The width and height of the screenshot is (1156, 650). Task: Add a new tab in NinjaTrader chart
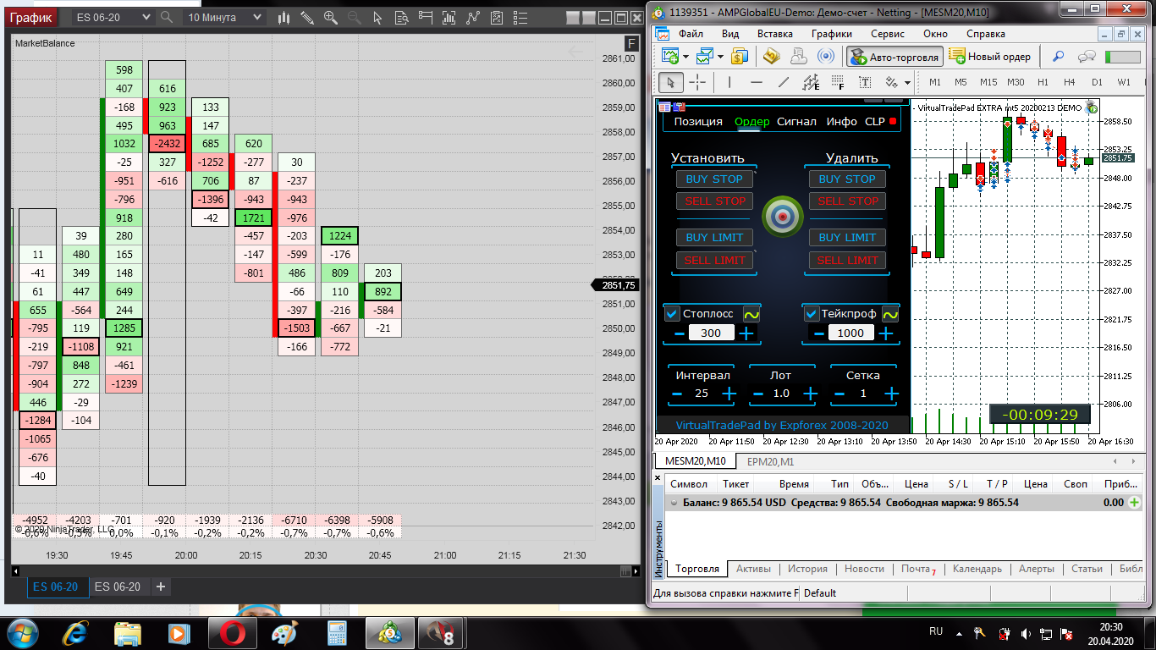[161, 587]
